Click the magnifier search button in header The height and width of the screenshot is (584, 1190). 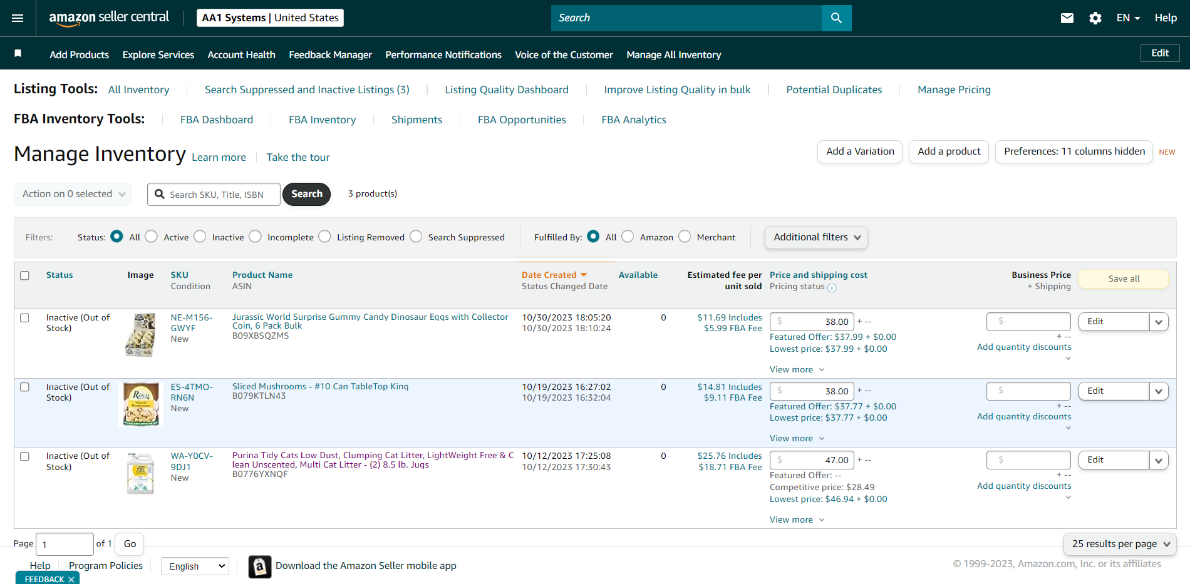coord(836,18)
